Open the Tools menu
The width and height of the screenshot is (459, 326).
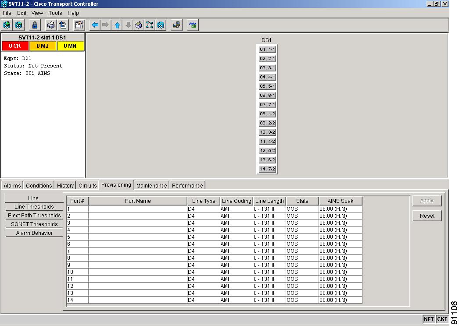55,13
